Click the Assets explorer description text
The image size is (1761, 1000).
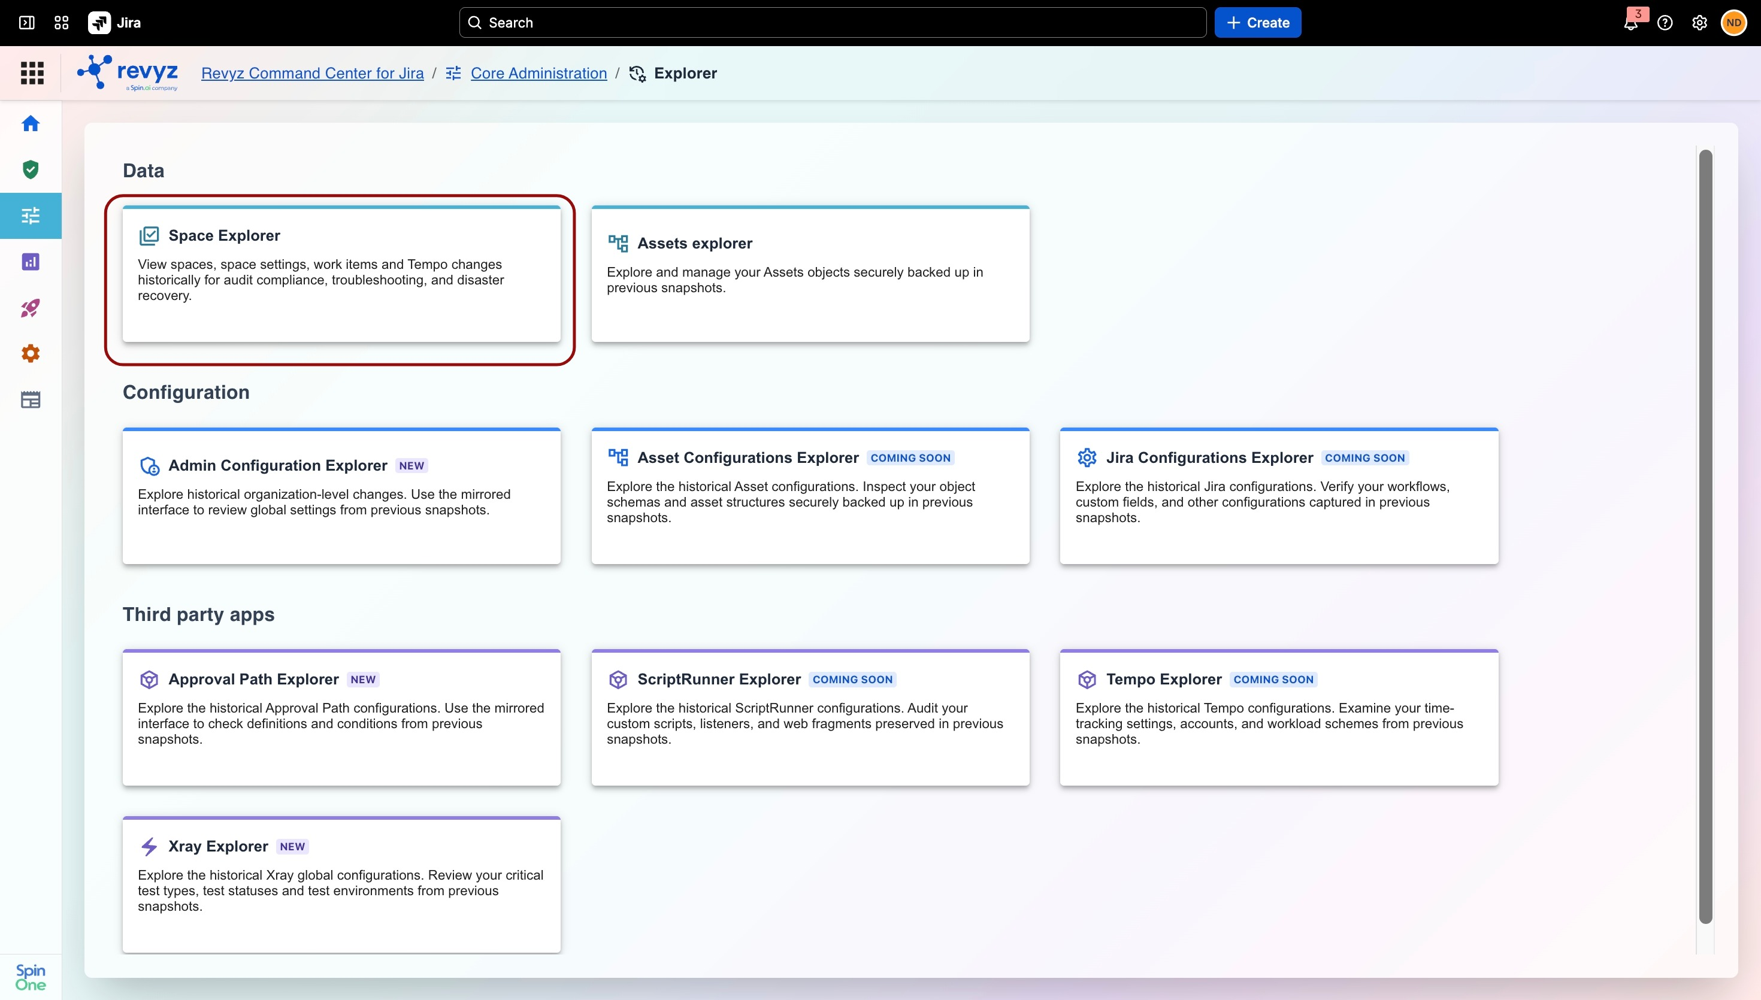pyautogui.click(x=795, y=280)
